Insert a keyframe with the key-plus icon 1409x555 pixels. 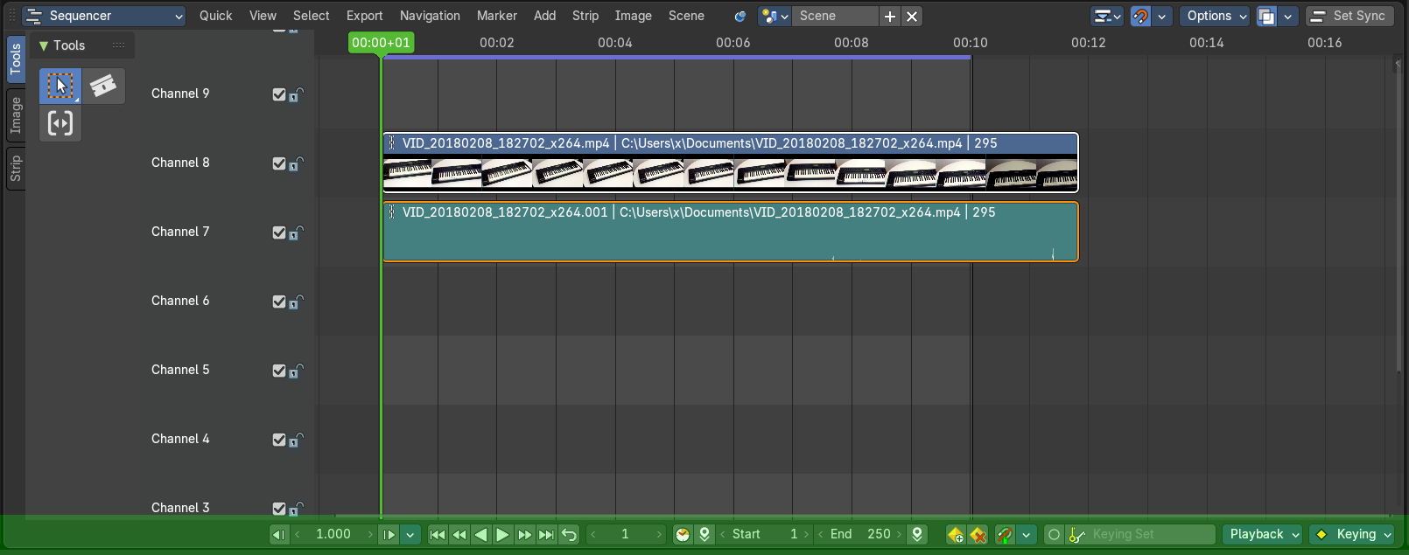point(956,534)
